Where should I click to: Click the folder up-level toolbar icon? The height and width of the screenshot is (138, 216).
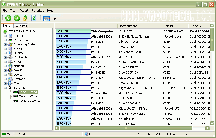[x=25, y=18]
